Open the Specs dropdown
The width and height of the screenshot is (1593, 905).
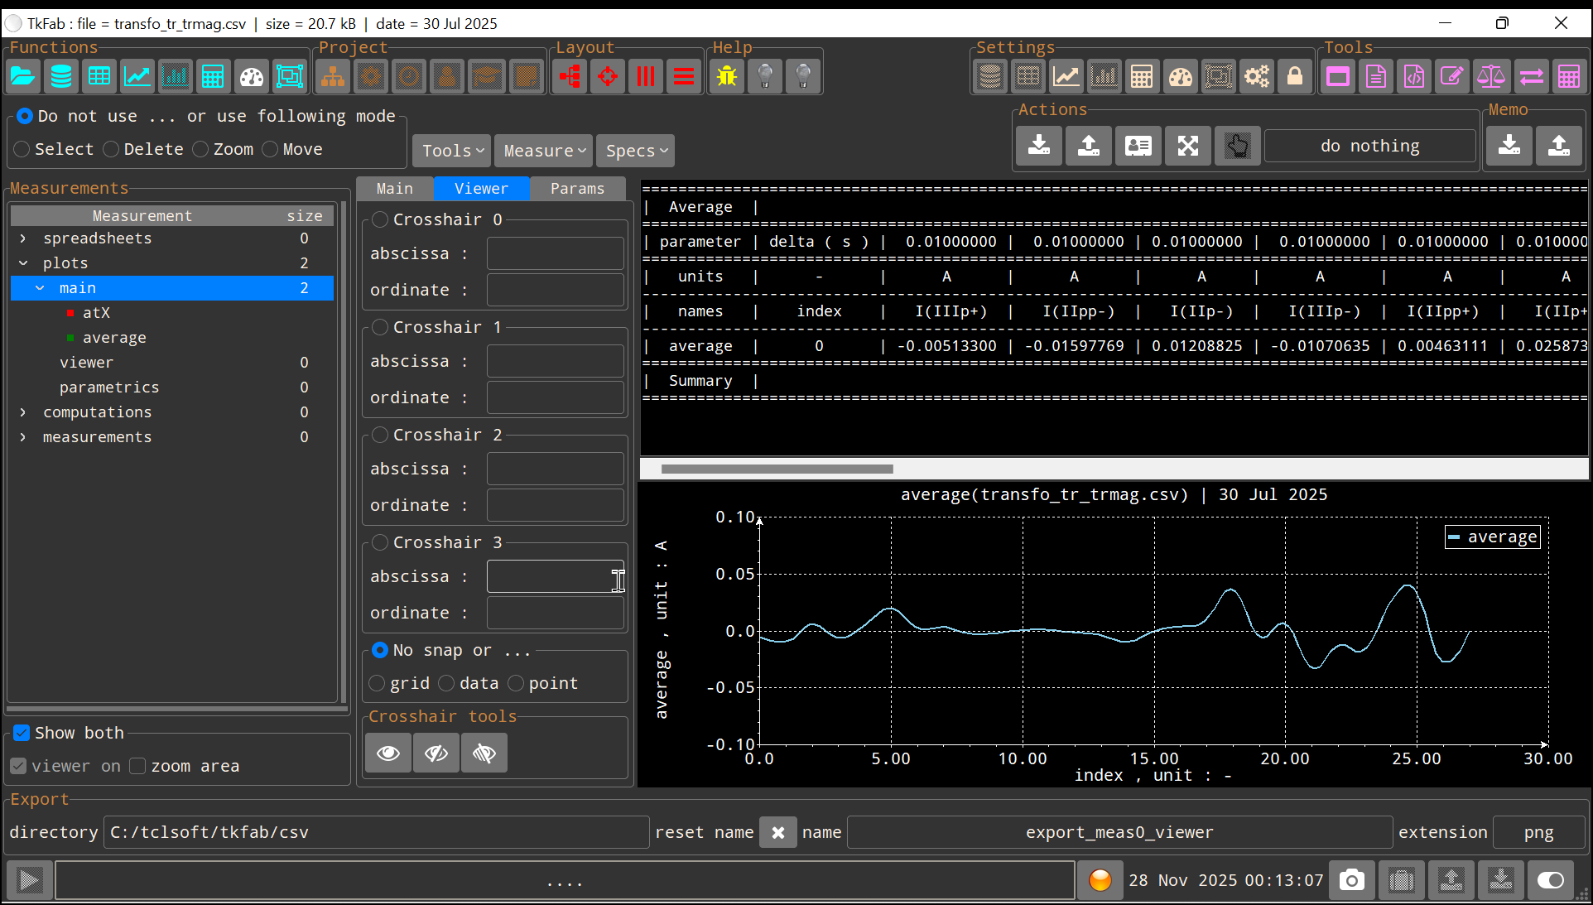click(x=634, y=150)
